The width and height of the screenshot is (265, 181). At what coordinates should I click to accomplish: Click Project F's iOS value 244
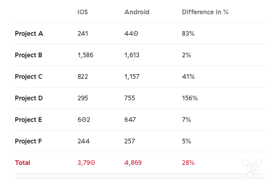(84, 141)
